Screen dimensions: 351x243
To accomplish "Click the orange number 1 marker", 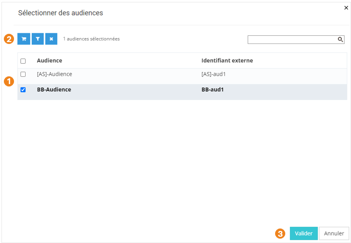I will click(8, 81).
